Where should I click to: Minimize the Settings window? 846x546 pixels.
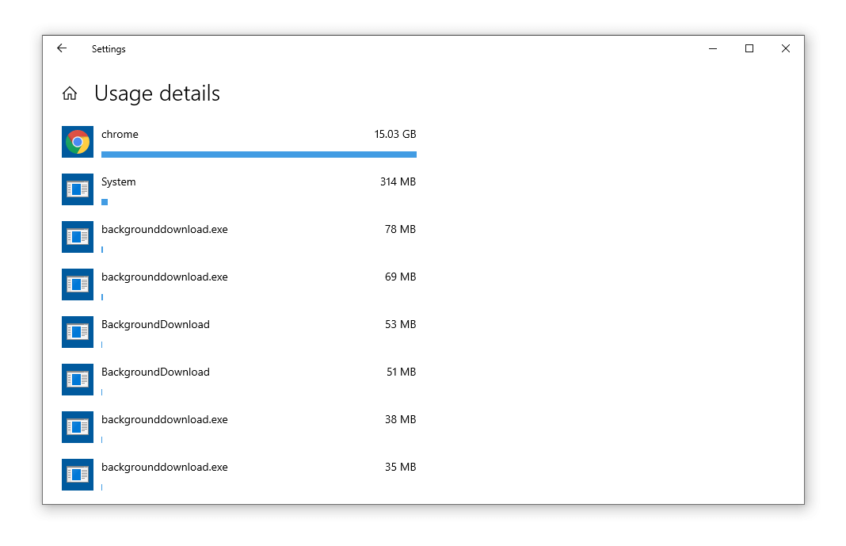pyautogui.click(x=713, y=48)
